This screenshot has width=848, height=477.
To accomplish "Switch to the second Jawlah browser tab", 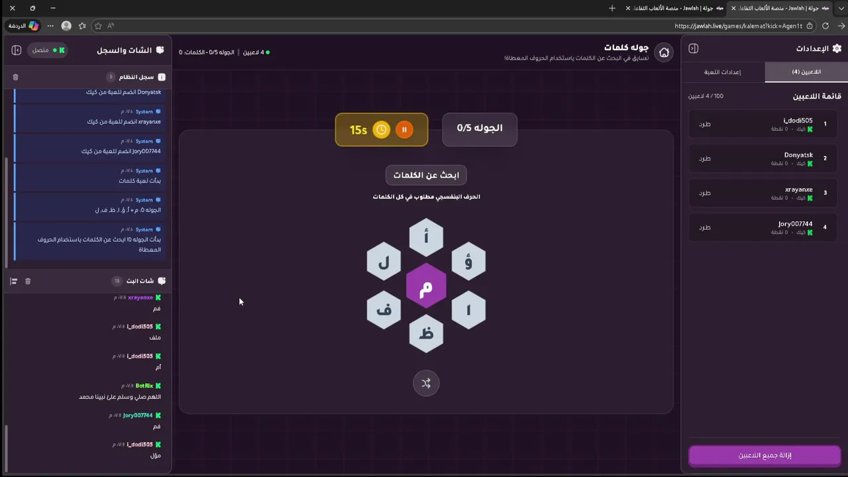I will coord(676,8).
